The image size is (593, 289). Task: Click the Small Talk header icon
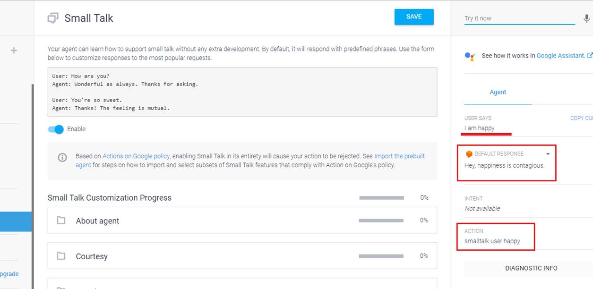53,18
